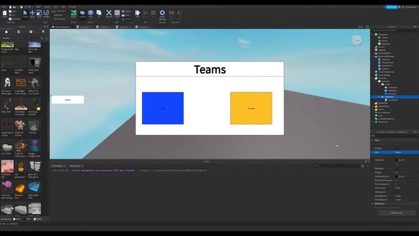
Task: Click the Add Attribute button
Action: [x=396, y=213]
